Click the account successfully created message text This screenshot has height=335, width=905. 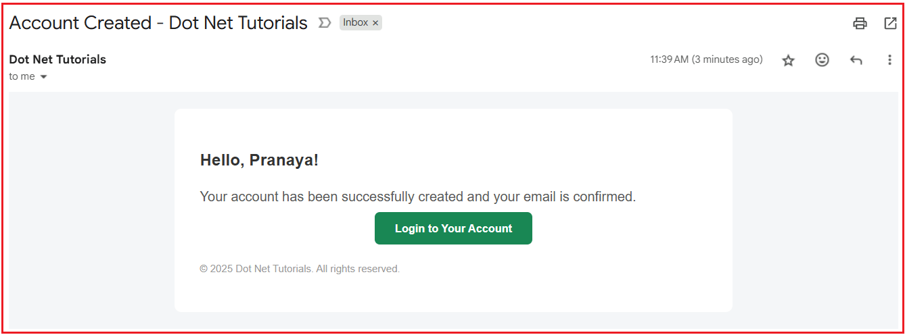point(417,197)
